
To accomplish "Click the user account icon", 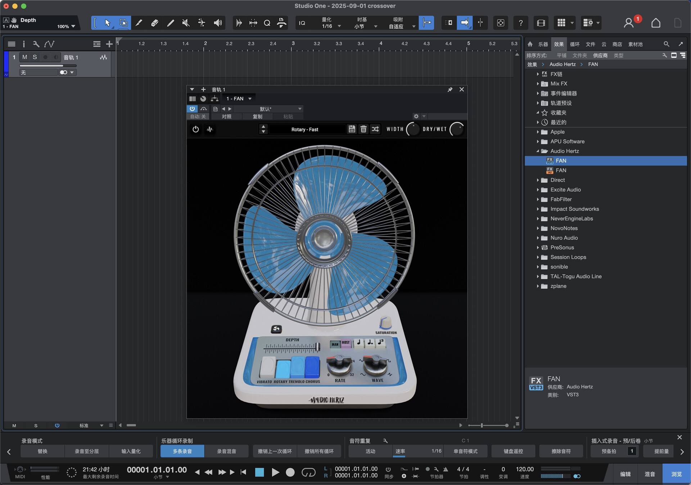I will point(628,23).
